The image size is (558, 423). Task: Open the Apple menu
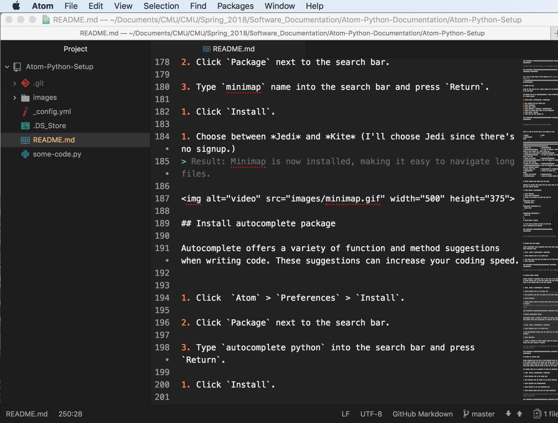[16, 6]
